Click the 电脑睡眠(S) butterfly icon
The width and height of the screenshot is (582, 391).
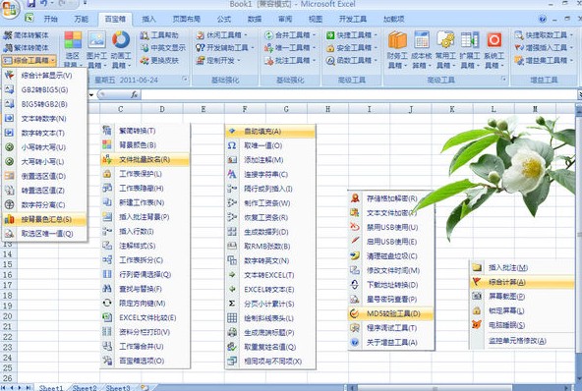tap(477, 325)
